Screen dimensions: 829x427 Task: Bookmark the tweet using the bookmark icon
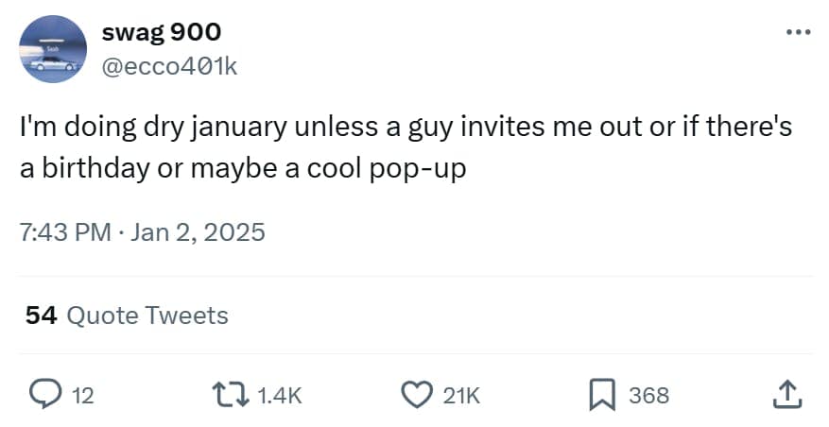600,396
